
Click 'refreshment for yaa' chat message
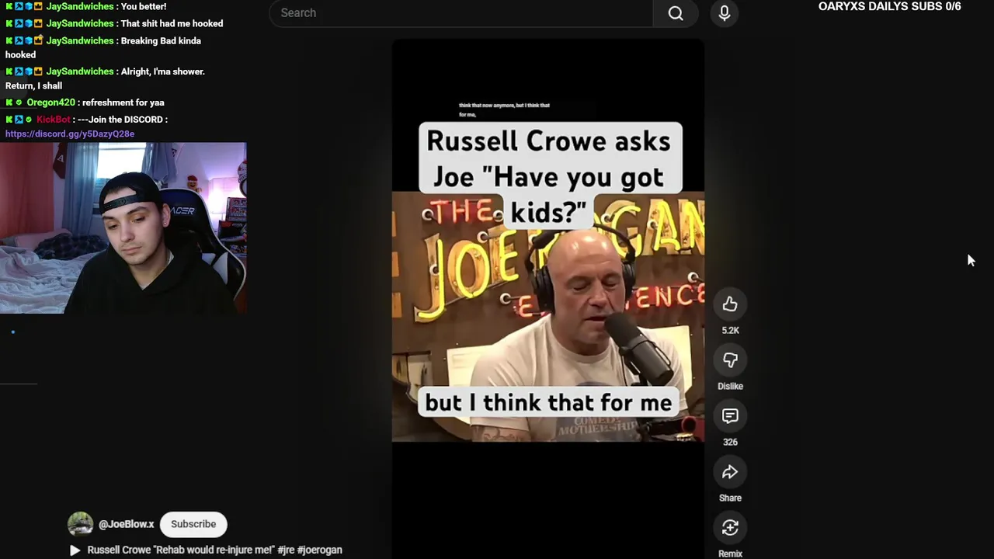[123, 102]
